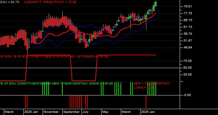Click the monthly uptrends percentage label
The width and height of the screenshot is (218, 115).
tap(54, 57)
